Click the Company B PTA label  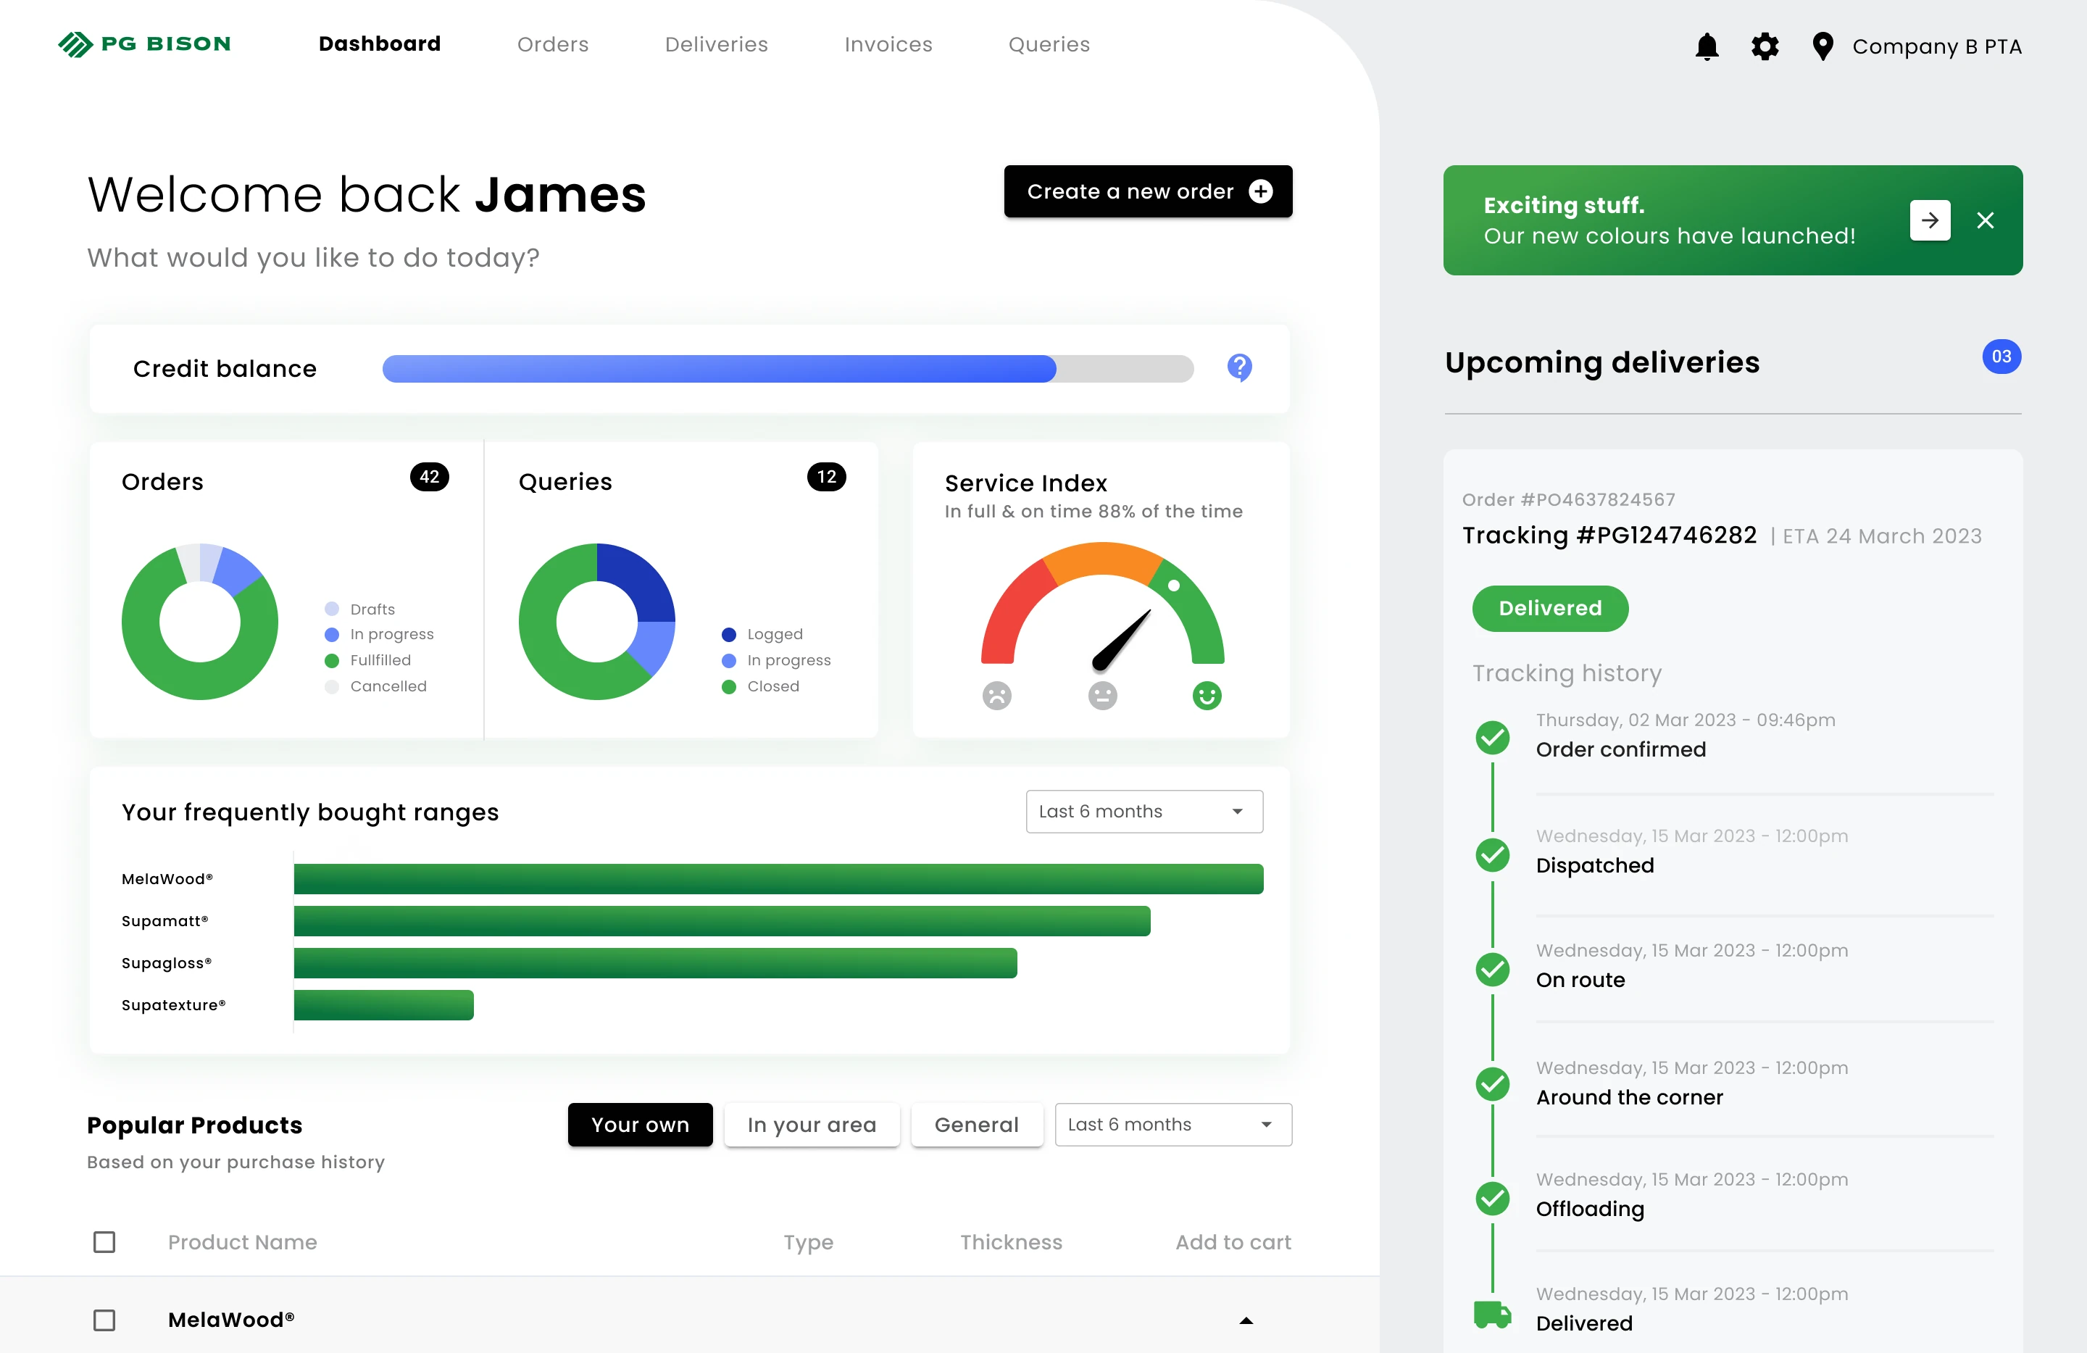click(1936, 46)
